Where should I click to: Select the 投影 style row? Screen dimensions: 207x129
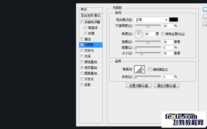click(x=91, y=85)
